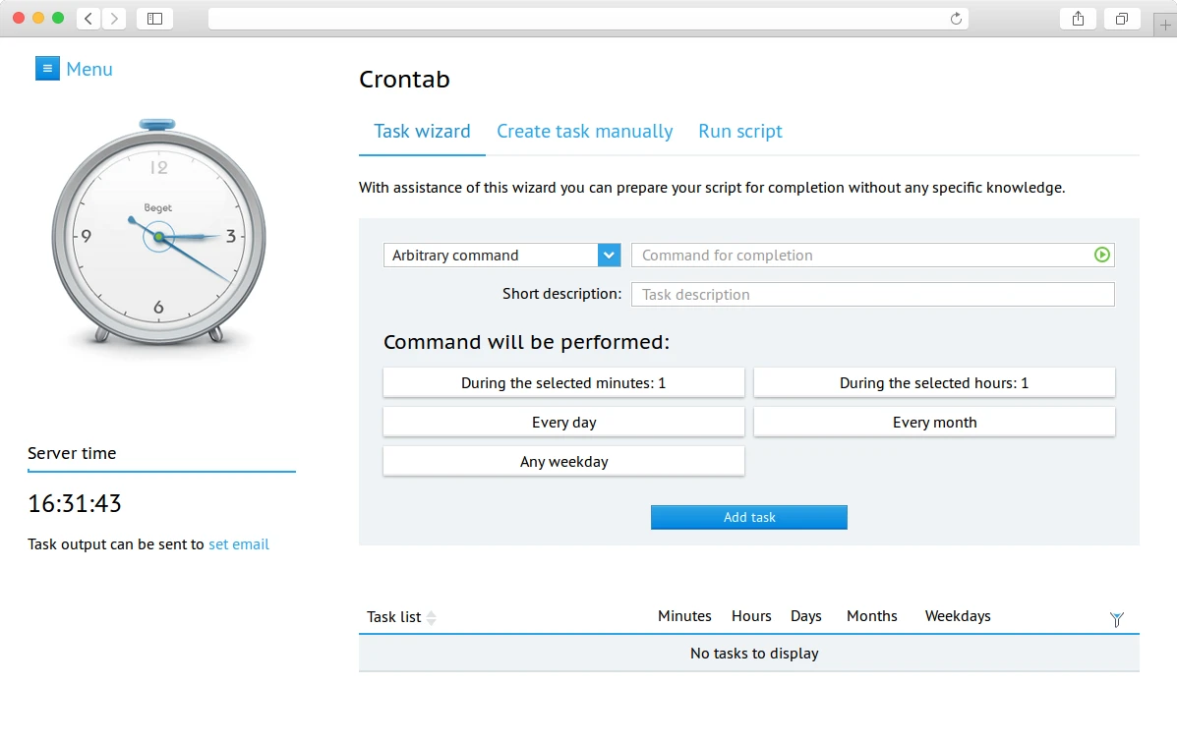Focus the Task description field
This screenshot has height=742, width=1177.
(x=871, y=294)
